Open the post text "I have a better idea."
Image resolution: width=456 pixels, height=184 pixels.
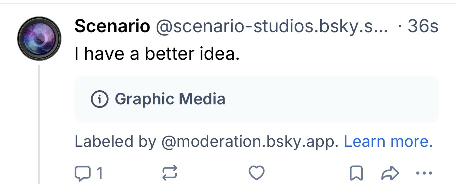pos(157,54)
